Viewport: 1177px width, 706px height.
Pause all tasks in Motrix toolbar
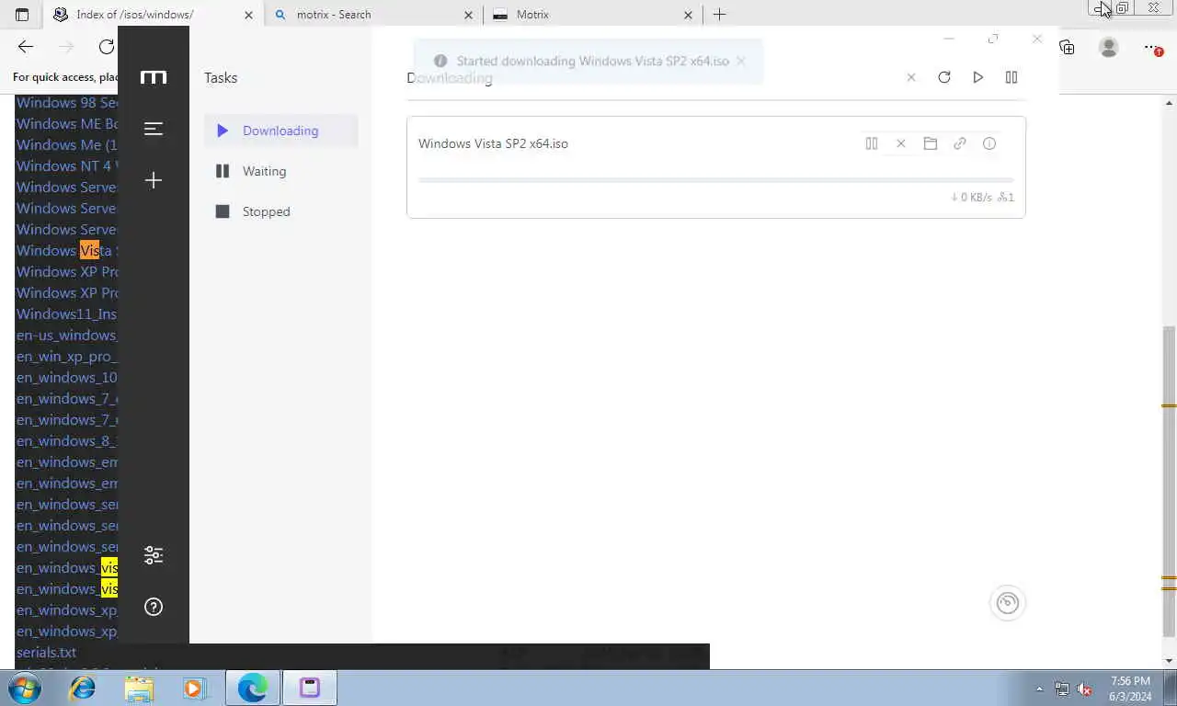pos(1011,77)
